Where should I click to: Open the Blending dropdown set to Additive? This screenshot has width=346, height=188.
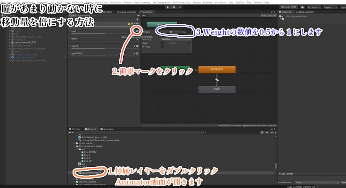[176, 39]
